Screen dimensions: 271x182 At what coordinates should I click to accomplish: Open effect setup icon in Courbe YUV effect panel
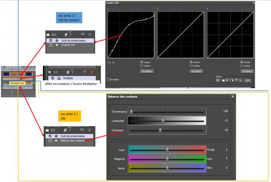click(x=83, y=34)
